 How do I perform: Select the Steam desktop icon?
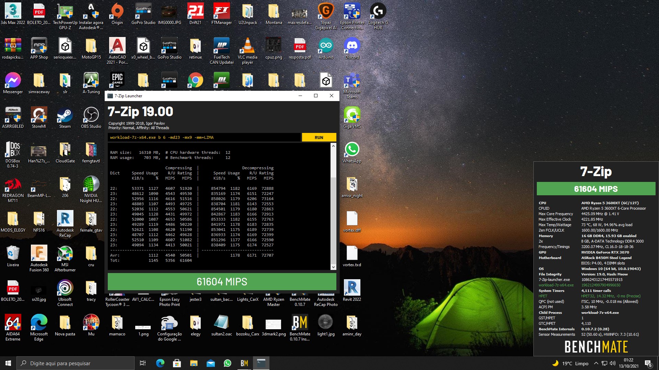(x=65, y=118)
